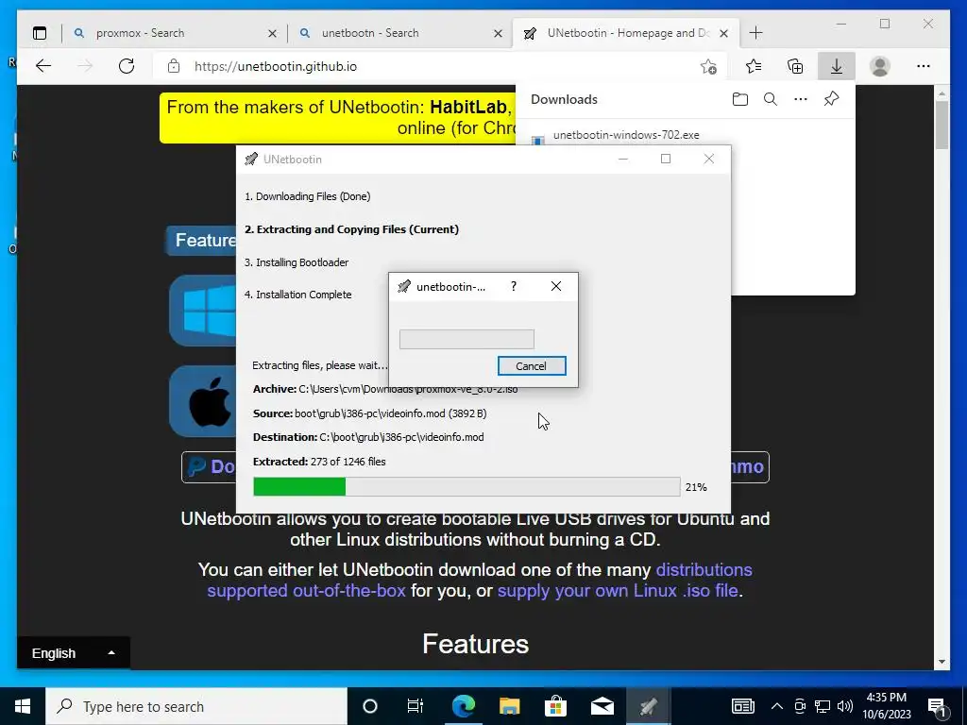Click the Installation Complete step text

tap(297, 295)
